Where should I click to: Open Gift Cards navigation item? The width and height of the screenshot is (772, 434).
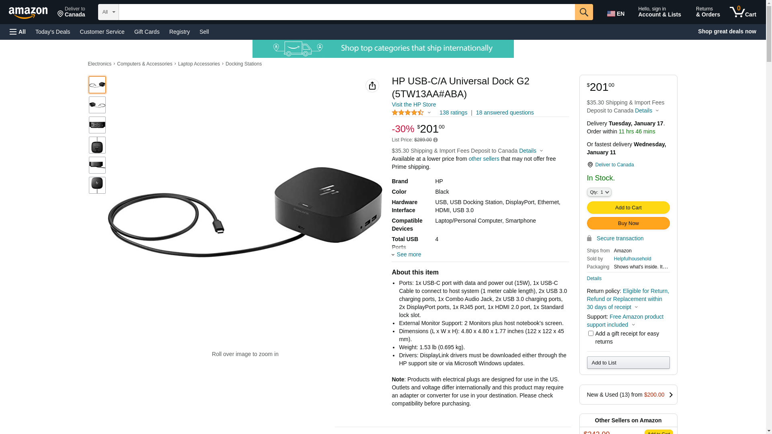(x=147, y=32)
